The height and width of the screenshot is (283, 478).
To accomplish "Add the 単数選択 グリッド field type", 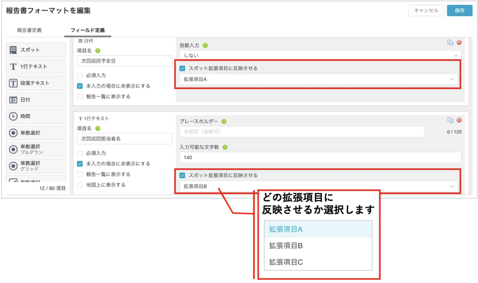I will point(36,166).
